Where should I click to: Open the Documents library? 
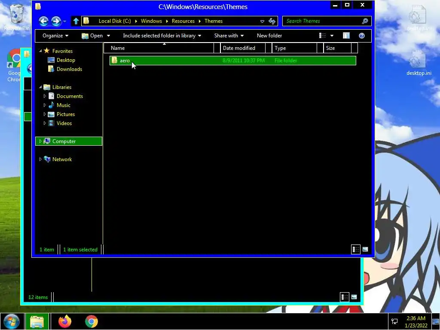70,96
